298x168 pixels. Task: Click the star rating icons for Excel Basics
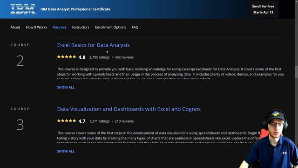click(67, 57)
